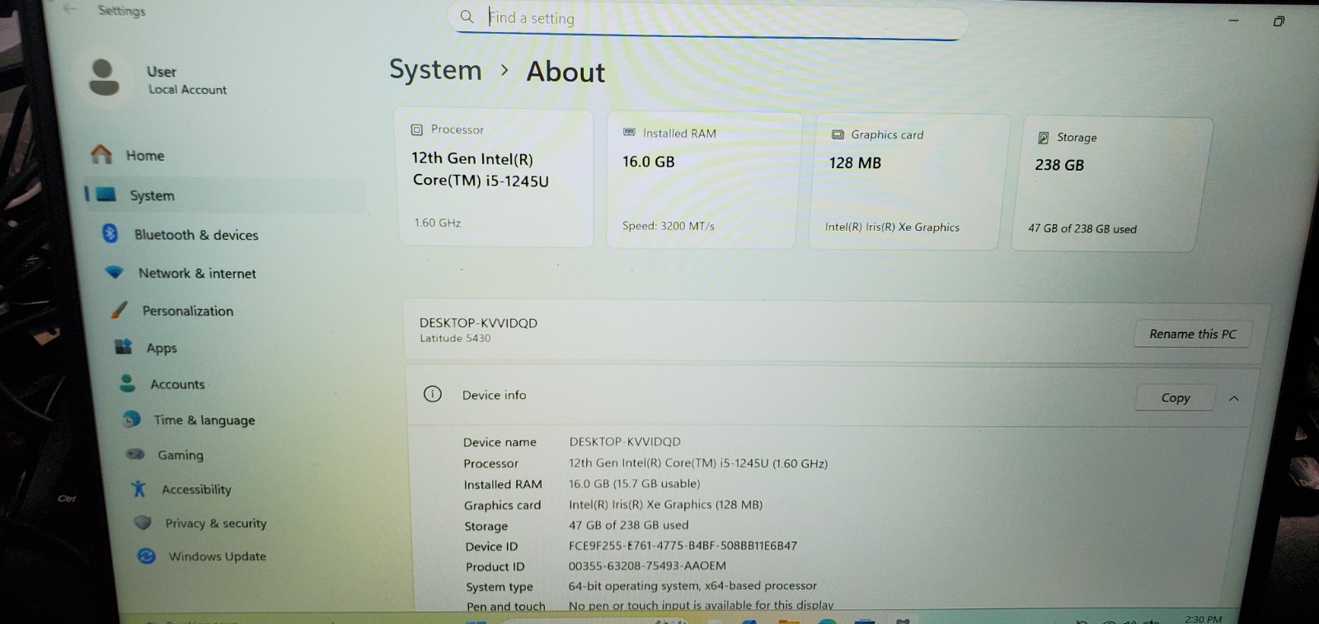This screenshot has width=1319, height=624.
Task: Click the Personalization paintbrush icon
Action: point(120,310)
